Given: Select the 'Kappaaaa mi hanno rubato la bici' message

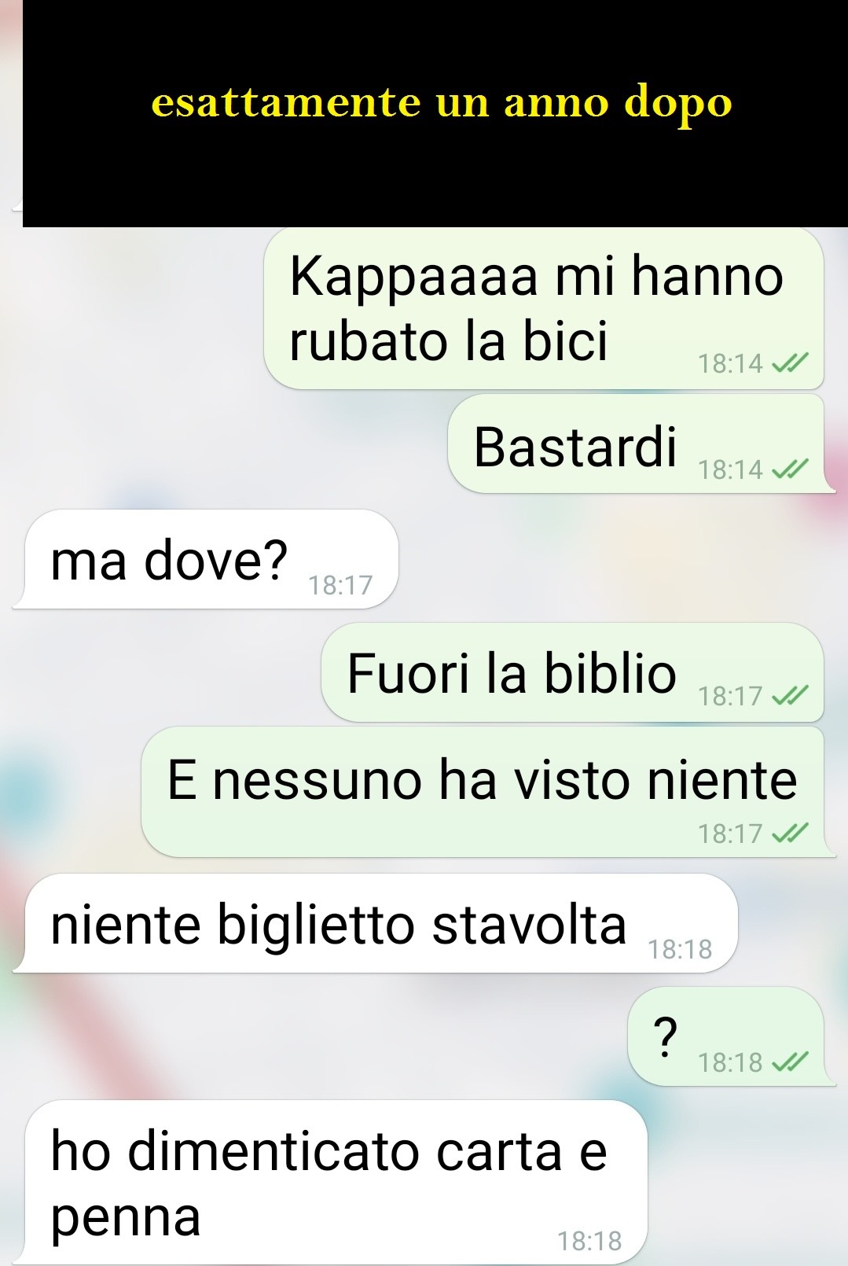Looking at the screenshot, I should coord(544,308).
